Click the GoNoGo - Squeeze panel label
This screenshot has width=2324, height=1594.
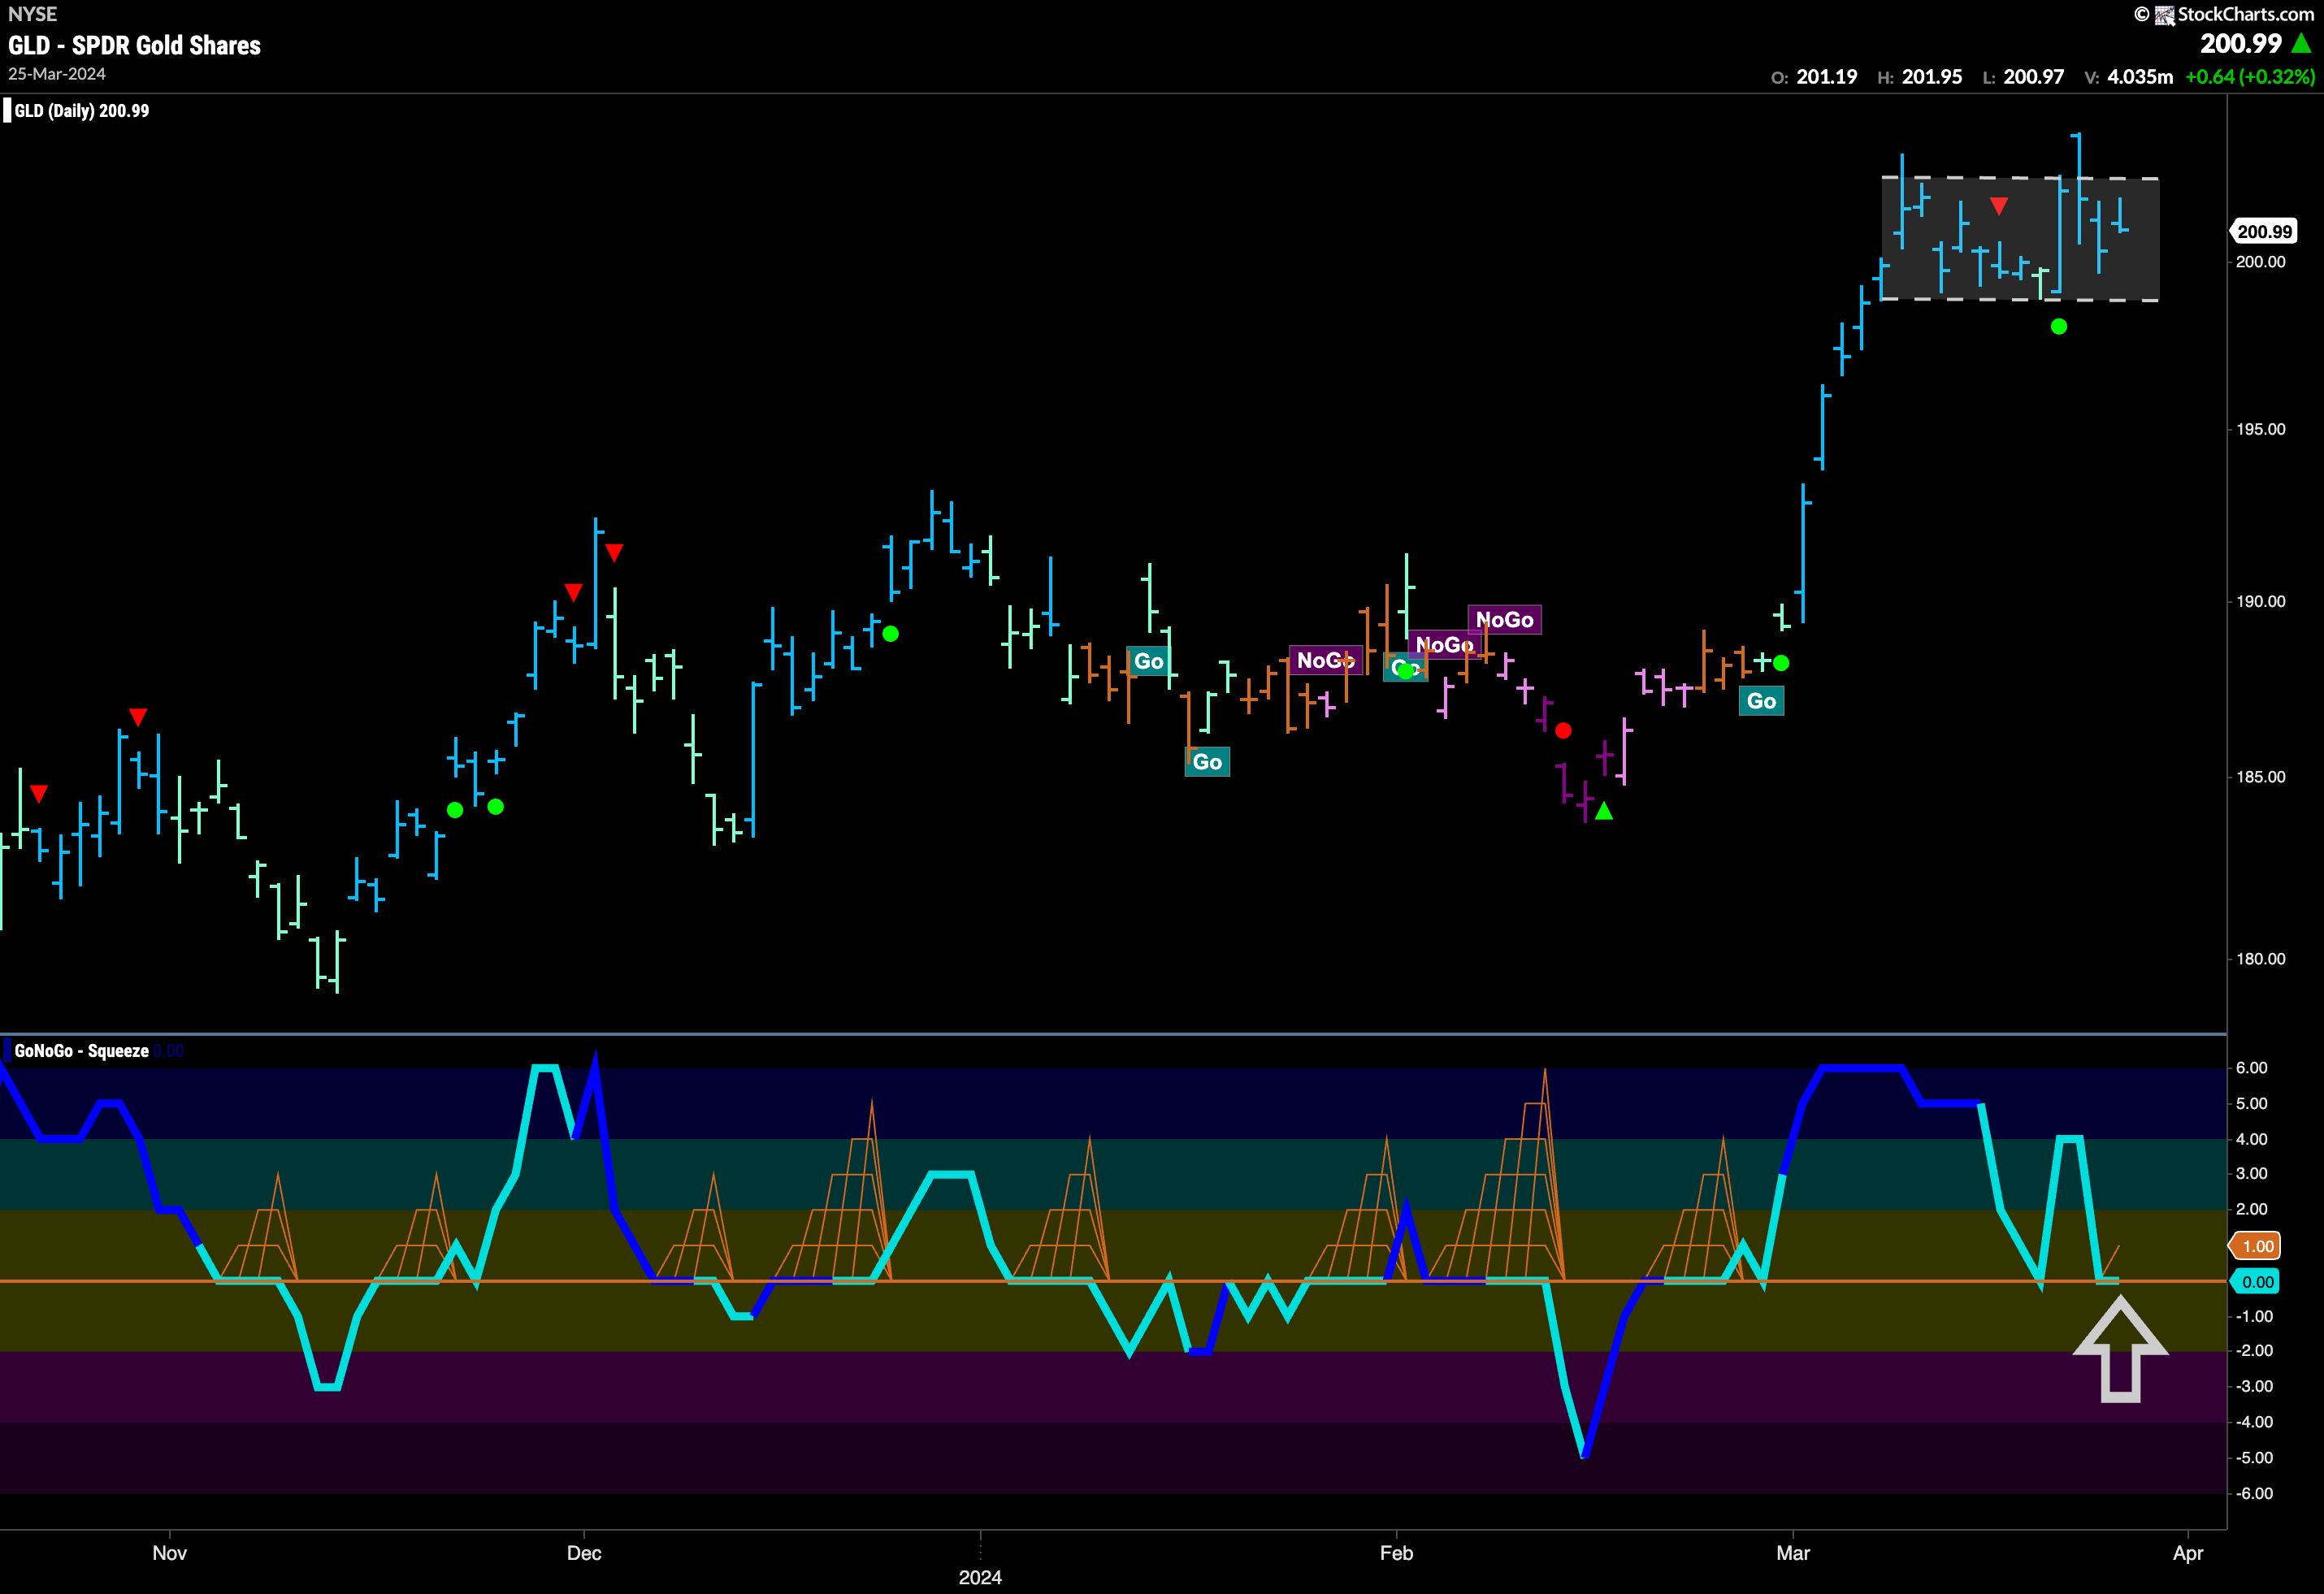pos(81,1051)
